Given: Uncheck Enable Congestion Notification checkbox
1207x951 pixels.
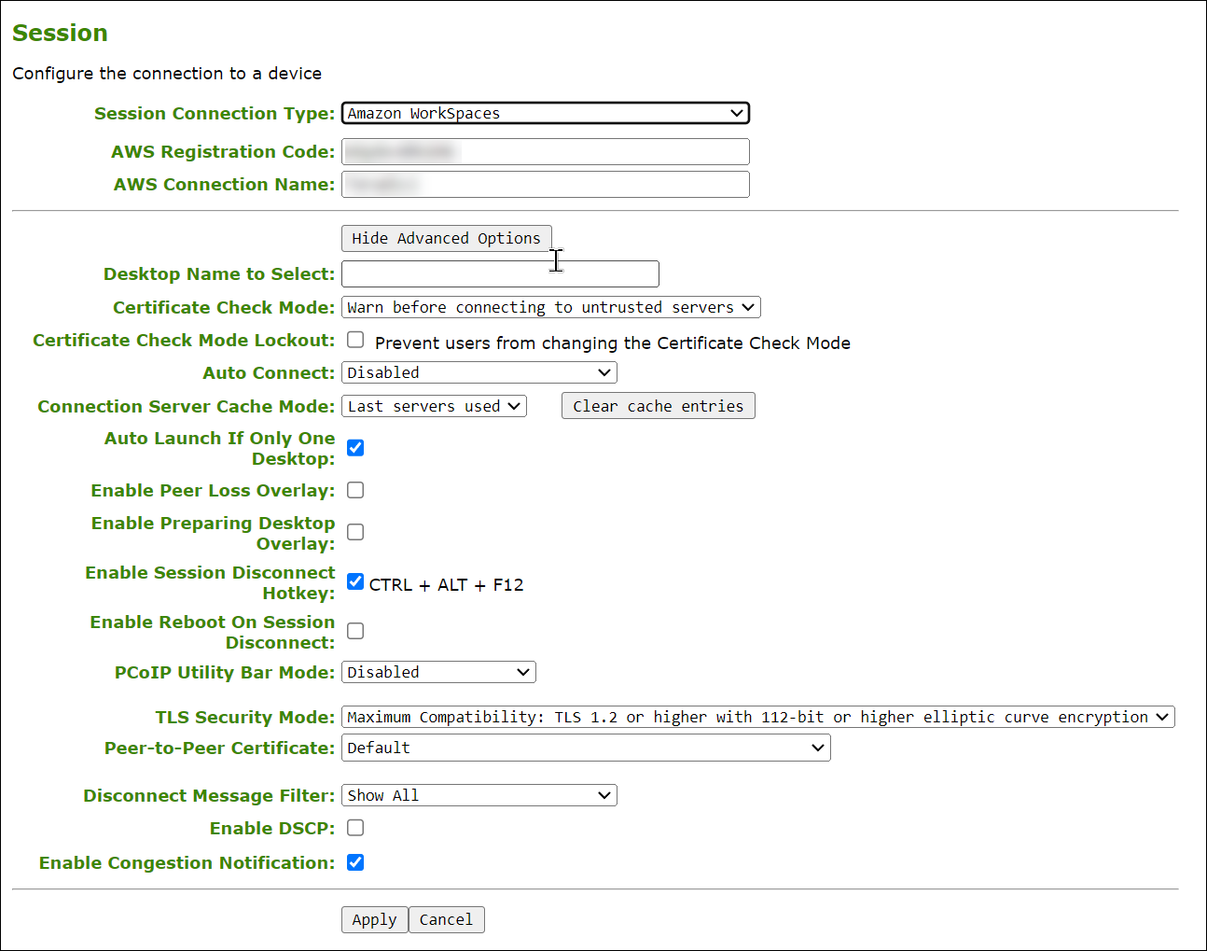Looking at the screenshot, I should [x=355, y=862].
